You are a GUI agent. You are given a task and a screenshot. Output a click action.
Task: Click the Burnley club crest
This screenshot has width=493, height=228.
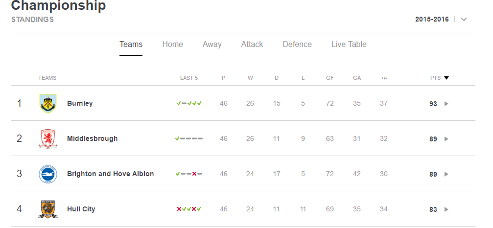48,103
